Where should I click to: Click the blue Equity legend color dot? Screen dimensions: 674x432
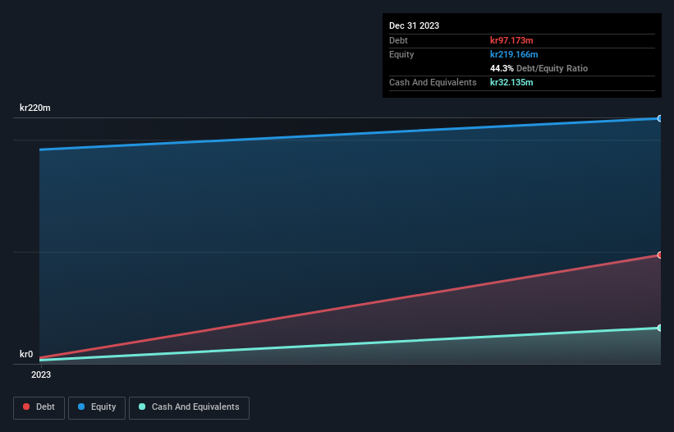(81, 407)
